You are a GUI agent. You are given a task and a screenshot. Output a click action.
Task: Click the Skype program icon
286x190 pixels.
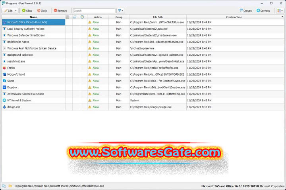click(x=4, y=81)
